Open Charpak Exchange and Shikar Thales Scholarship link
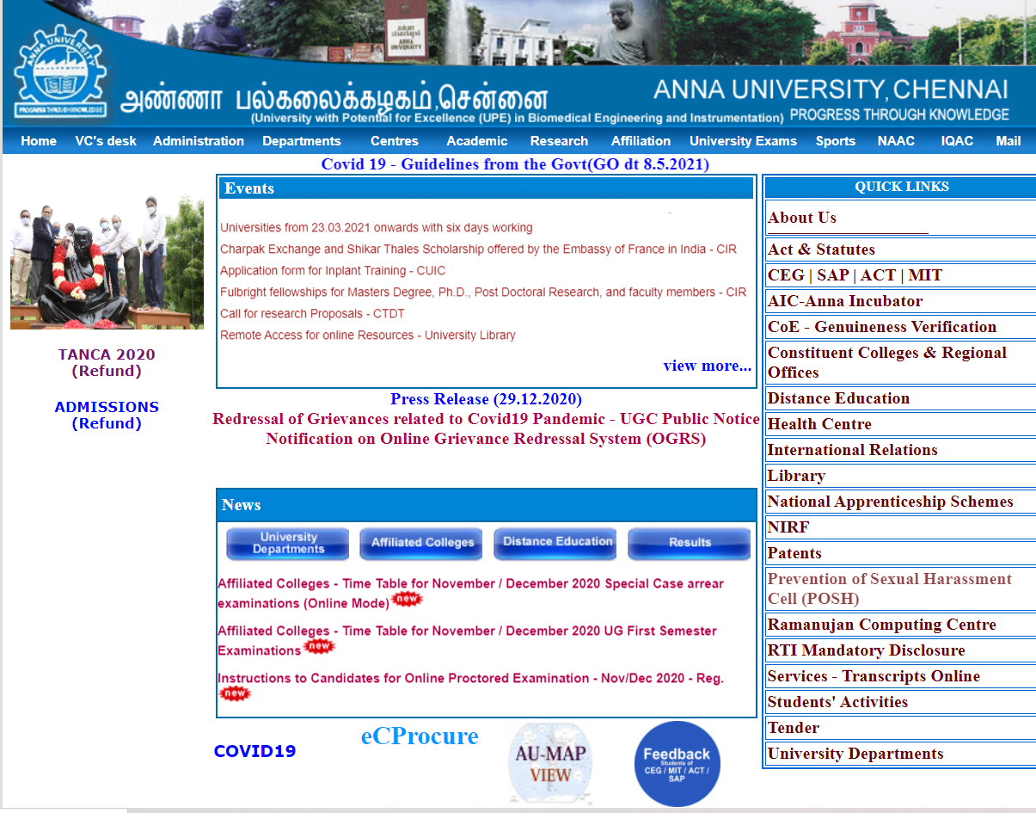The image size is (1036, 813). coord(478,249)
